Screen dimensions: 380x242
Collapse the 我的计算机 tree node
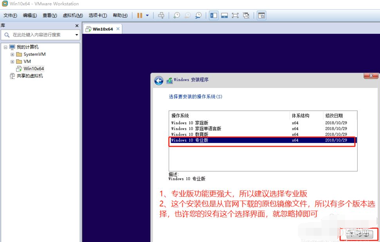pyautogui.click(x=5, y=47)
